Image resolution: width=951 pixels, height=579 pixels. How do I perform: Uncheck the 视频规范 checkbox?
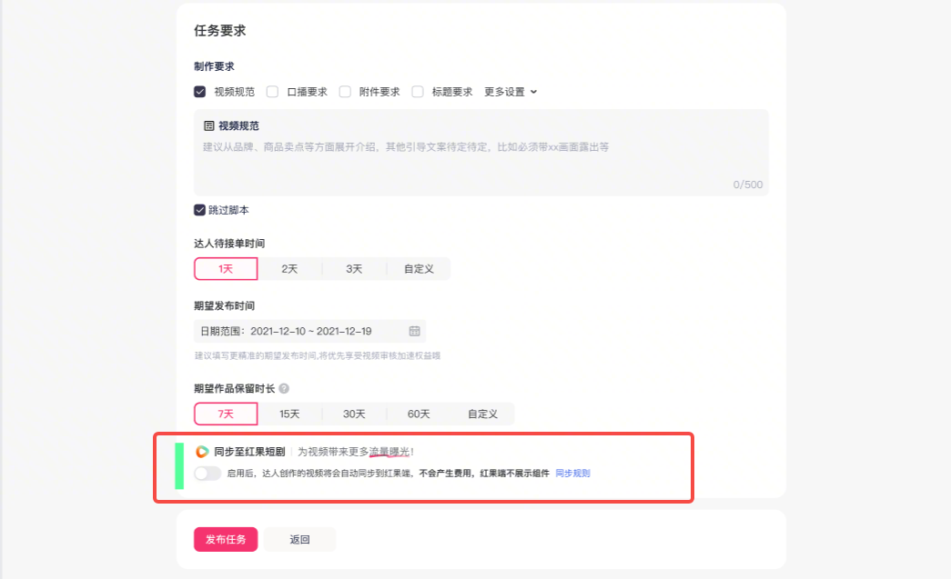click(x=200, y=92)
